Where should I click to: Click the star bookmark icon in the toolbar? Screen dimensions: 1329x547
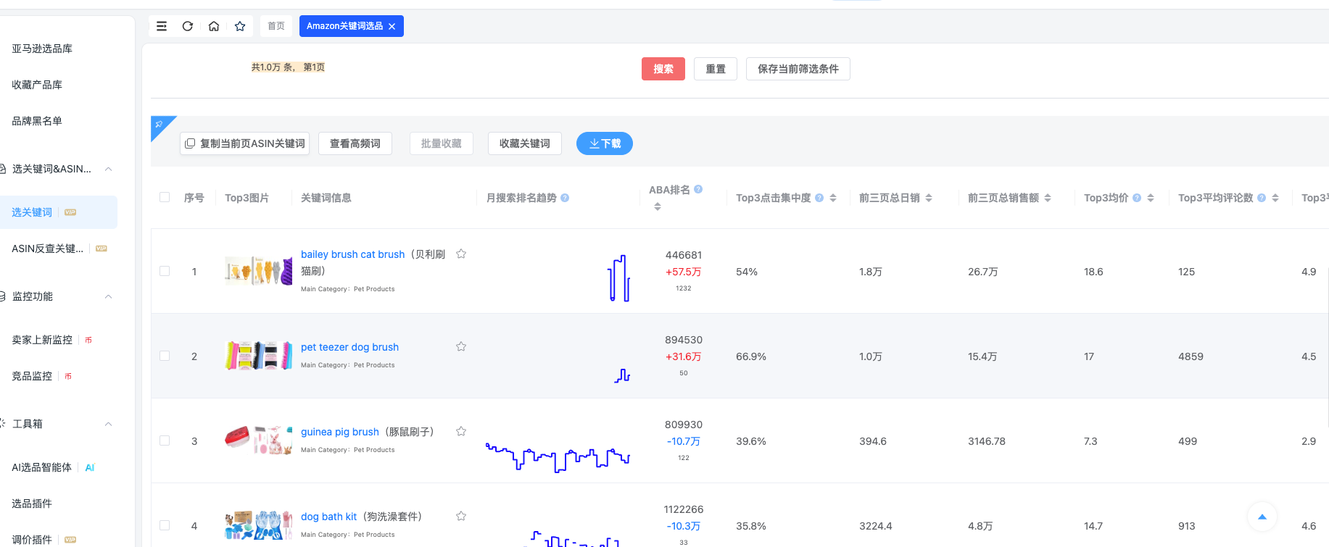(240, 26)
